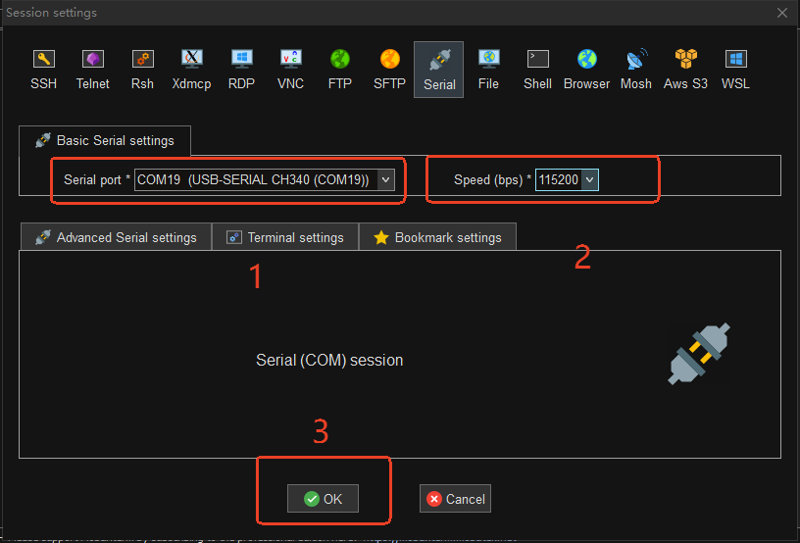Open the Basic Serial settings tab

tap(105, 141)
